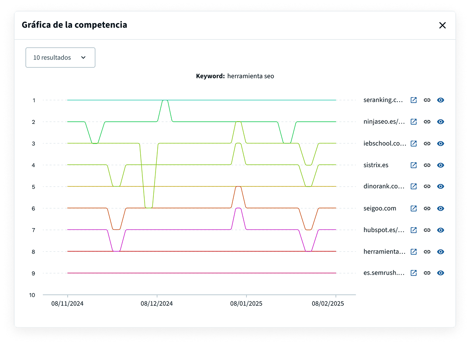Viewport: 470px width, 345px height.
Task: Click the 08/12/2024 date on the axis
Action: coord(157,304)
